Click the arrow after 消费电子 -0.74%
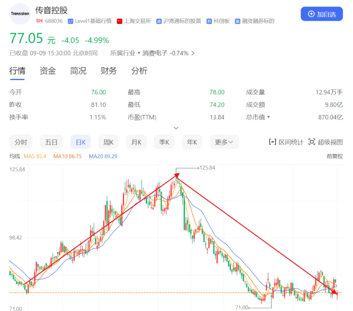 point(193,53)
